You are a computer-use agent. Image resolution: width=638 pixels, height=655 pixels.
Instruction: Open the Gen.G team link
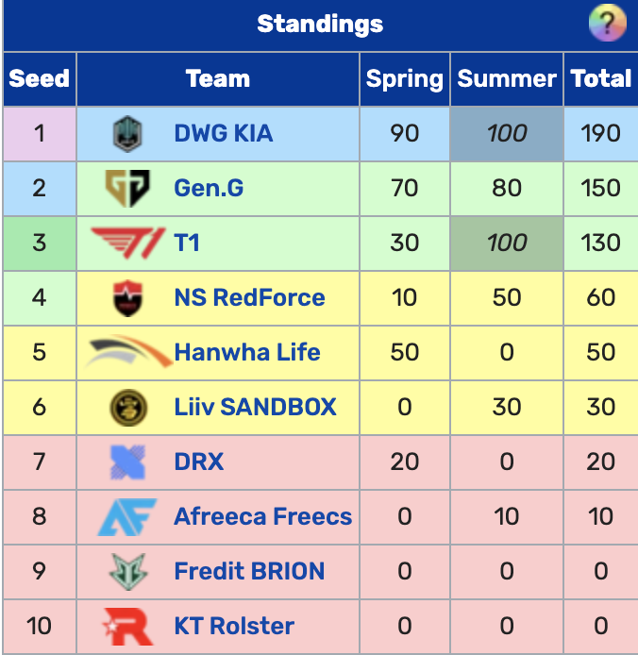click(x=209, y=188)
